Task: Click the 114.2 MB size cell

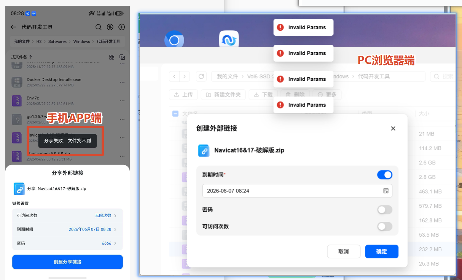Action: (x=430, y=148)
